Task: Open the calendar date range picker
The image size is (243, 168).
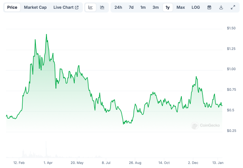Action: point(209,7)
